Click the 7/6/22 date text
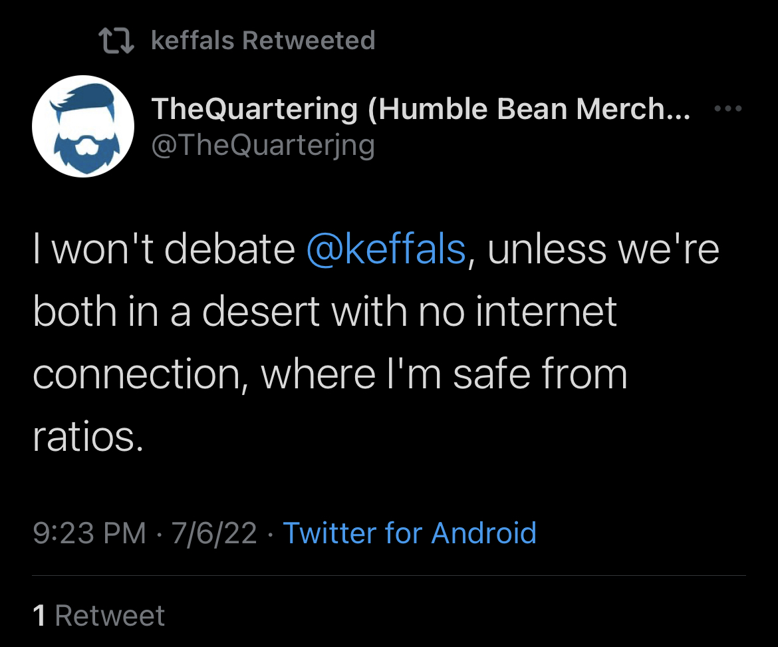The image size is (778, 647). click(x=214, y=533)
